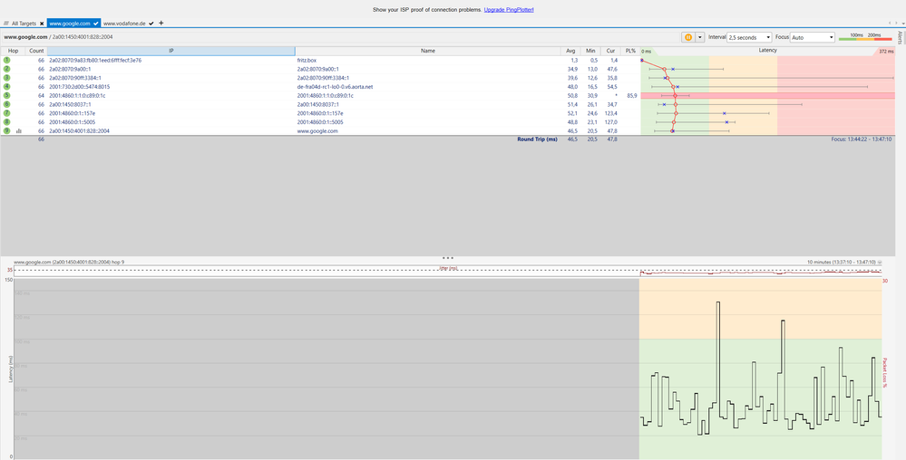Image resolution: width=906 pixels, height=460 pixels.
Task: Click the Latency graph column header
Action: [767, 51]
